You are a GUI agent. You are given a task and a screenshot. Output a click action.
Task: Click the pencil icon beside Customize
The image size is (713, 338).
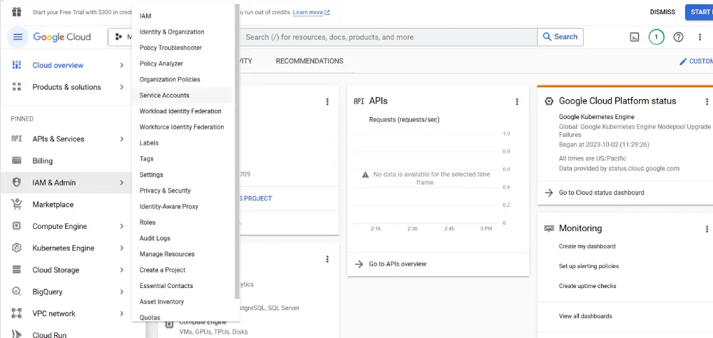(682, 61)
